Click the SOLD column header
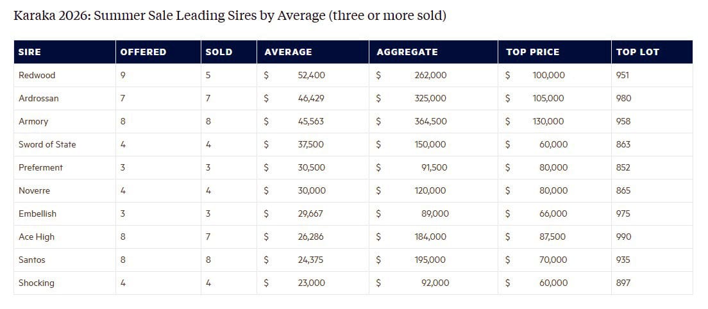708x309 pixels. [x=219, y=52]
